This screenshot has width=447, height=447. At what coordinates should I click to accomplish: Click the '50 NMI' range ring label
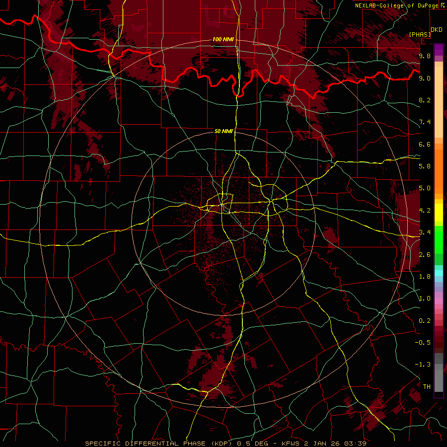224,131
